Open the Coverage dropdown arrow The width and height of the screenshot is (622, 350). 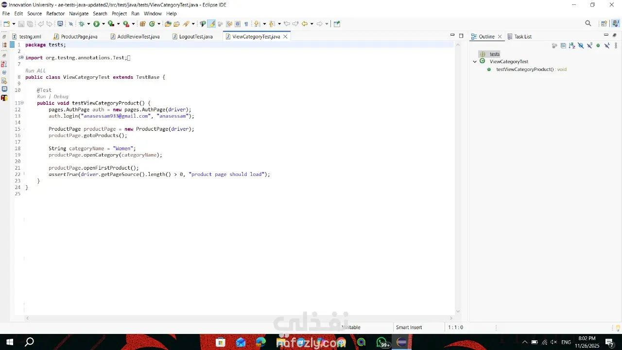coord(118,24)
